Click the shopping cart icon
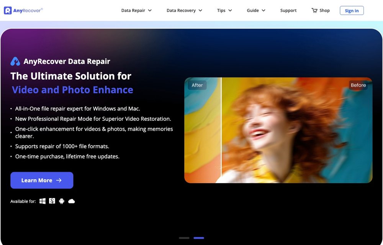The width and height of the screenshot is (383, 245). [314, 10]
